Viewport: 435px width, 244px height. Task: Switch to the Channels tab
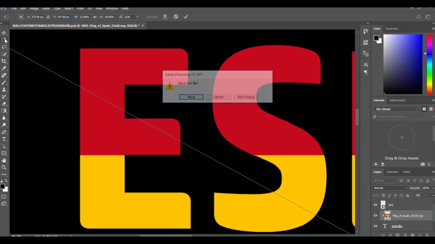point(392,172)
